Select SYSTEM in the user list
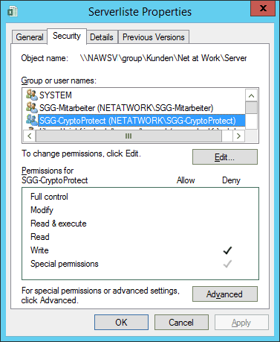This screenshot has height=342, width=280. pos(56,95)
